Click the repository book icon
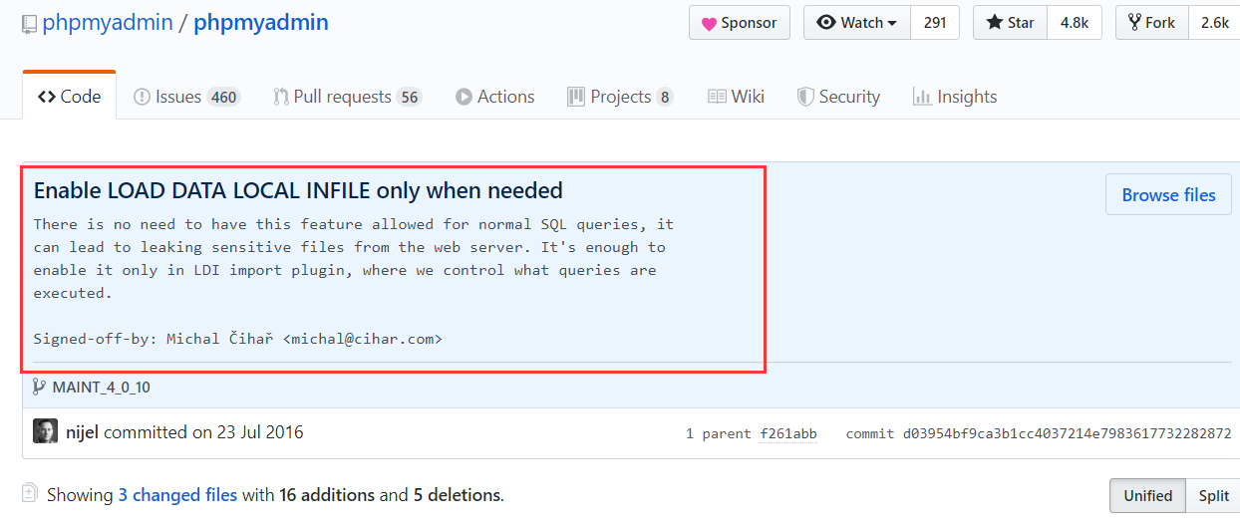 pos(29,24)
